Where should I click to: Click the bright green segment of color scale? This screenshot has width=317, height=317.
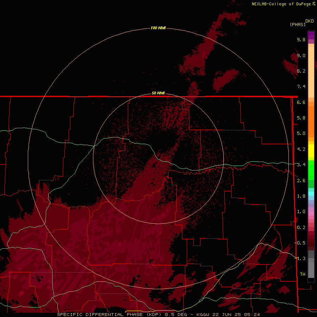pos(311,170)
